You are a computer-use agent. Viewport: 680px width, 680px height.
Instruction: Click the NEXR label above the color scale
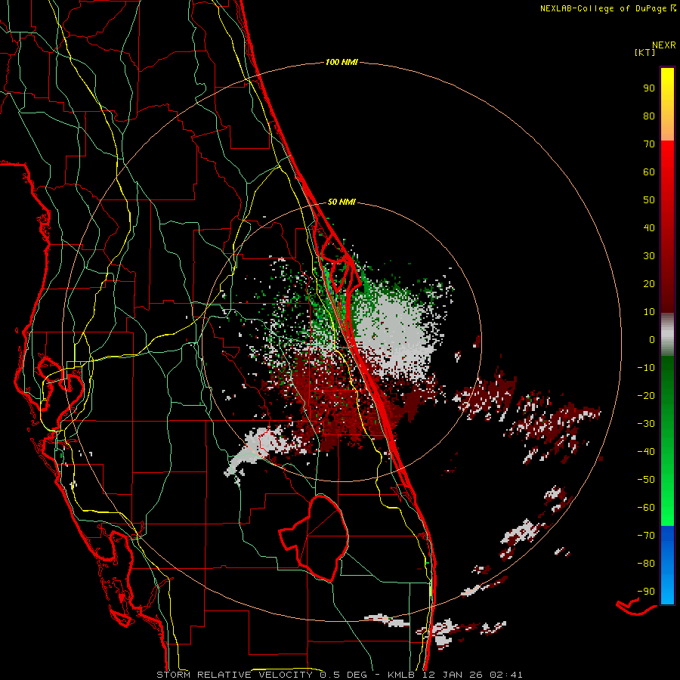[664, 45]
